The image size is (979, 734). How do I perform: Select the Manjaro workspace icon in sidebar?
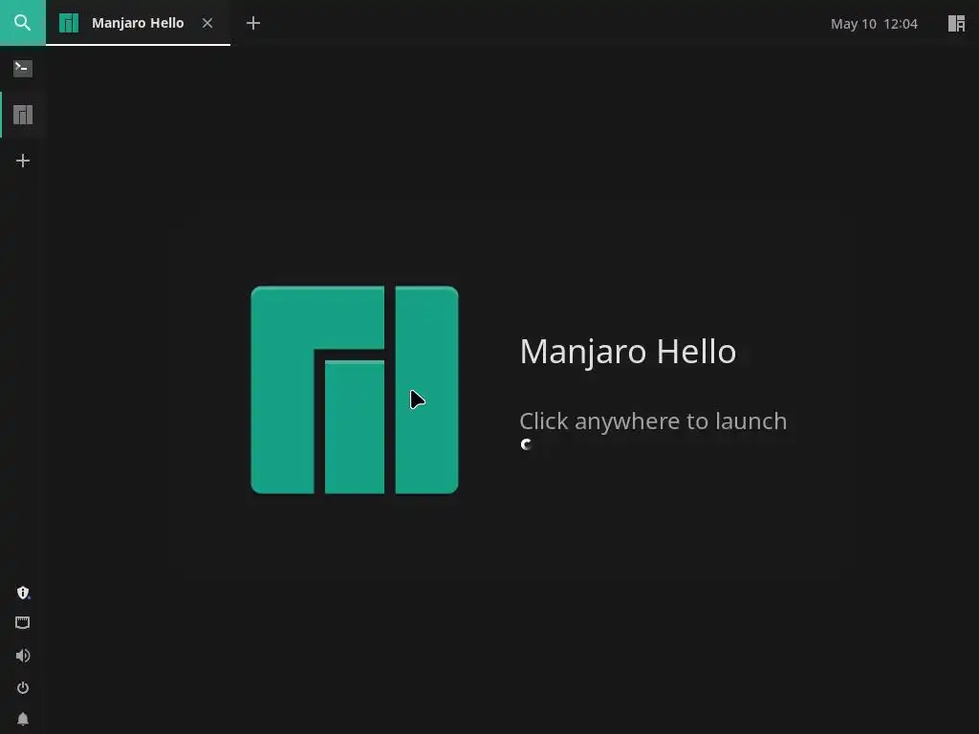[23, 115]
